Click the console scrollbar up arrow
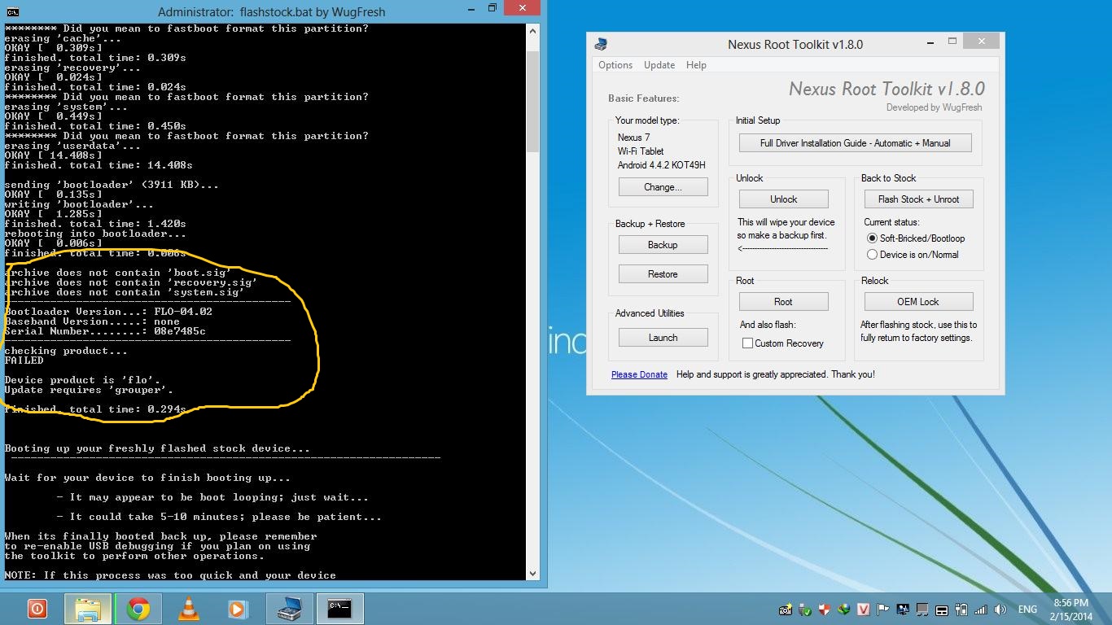Viewport: 1112px width, 625px height. 533,31
